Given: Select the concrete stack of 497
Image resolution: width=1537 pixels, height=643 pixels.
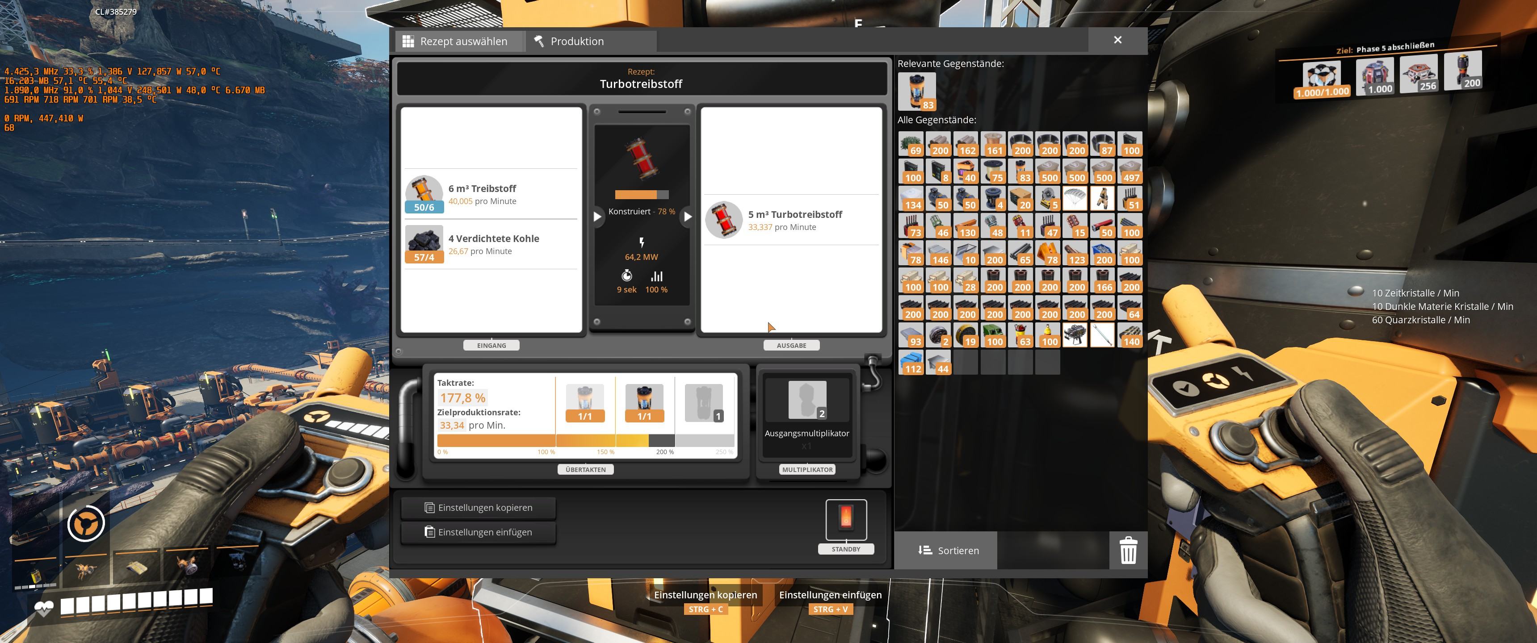Looking at the screenshot, I should tap(1130, 171).
